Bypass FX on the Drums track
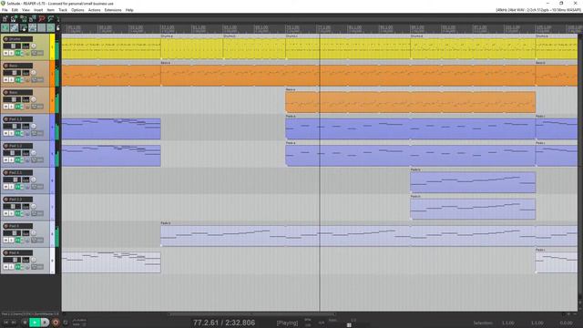Screen dimensions: 583x328 point(22,53)
